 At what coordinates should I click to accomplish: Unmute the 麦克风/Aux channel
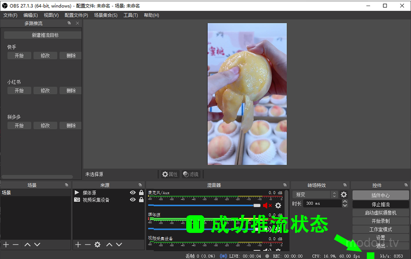[x=267, y=206]
